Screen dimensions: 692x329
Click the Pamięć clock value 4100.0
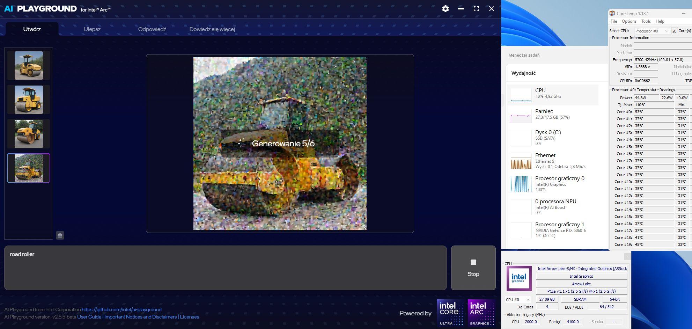573,322
